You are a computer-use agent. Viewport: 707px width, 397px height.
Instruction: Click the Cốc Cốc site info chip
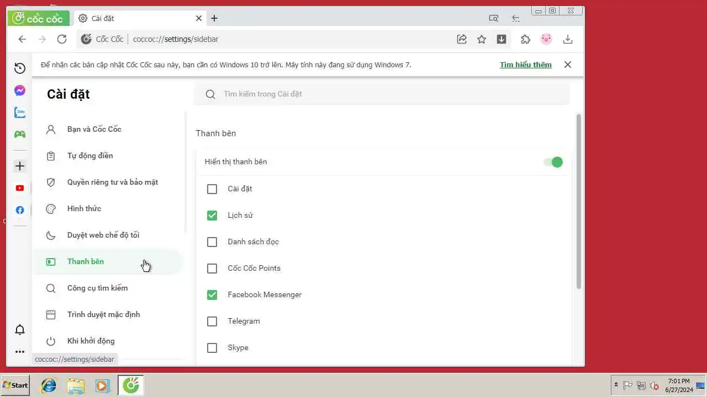(103, 39)
